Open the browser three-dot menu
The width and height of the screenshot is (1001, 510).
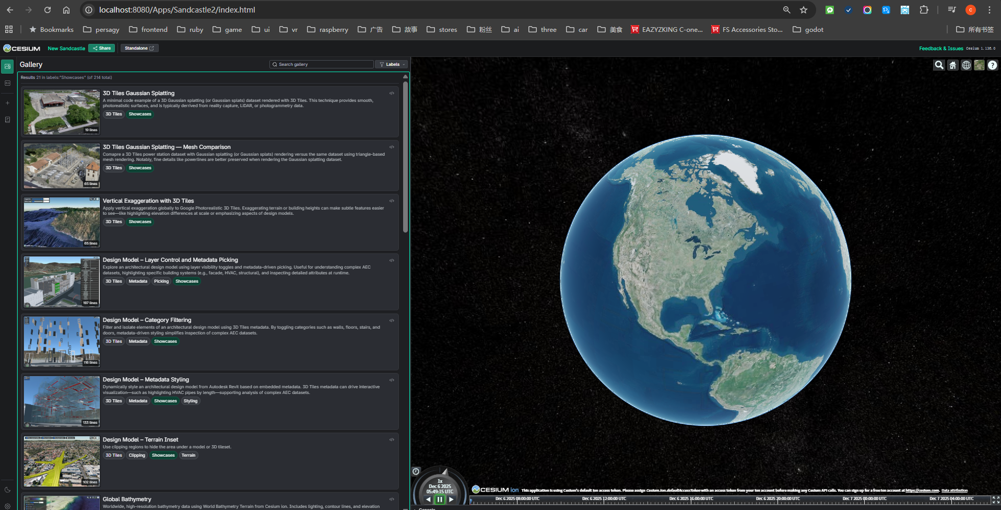point(990,10)
